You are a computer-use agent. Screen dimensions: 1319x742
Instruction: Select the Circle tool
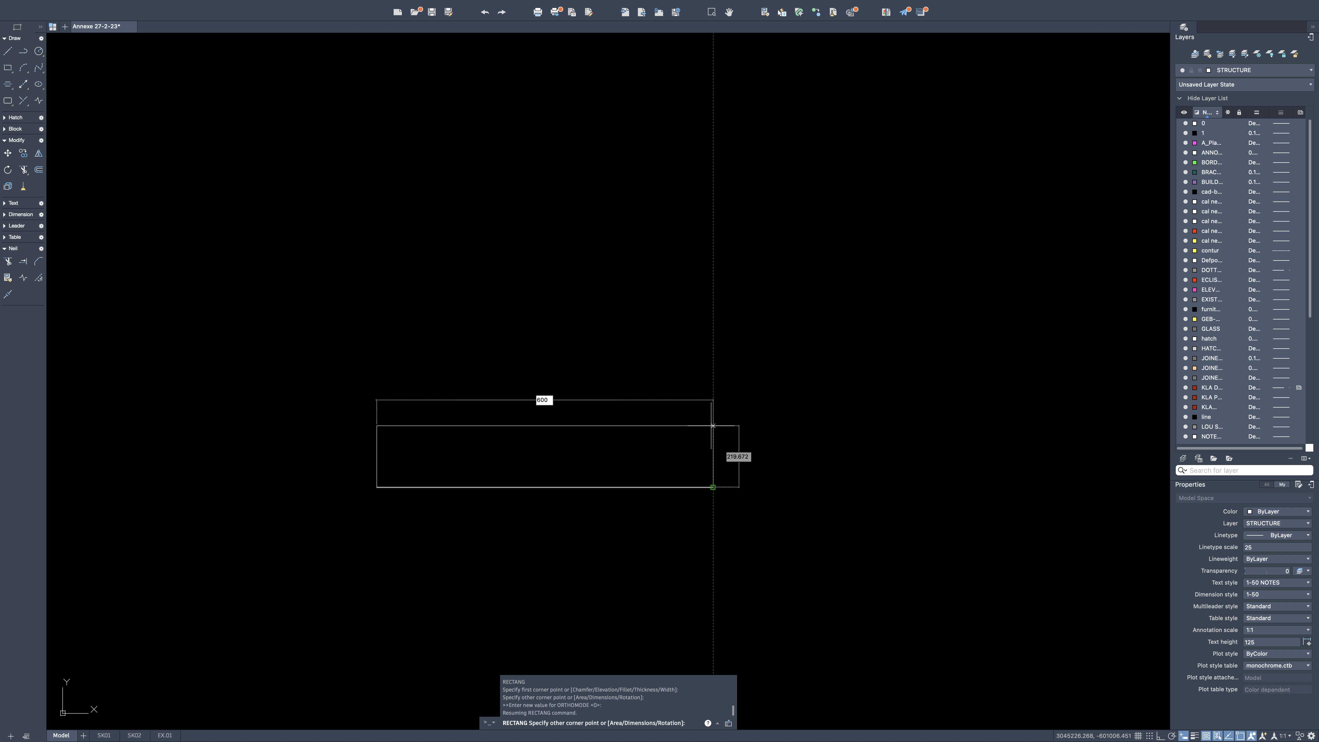point(39,51)
